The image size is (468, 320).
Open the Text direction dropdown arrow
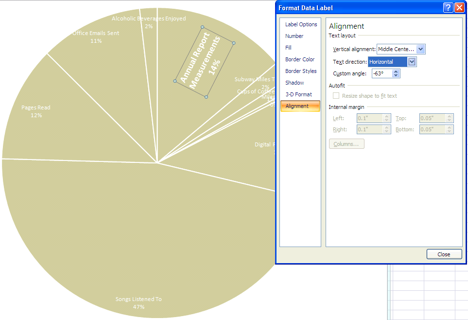coord(412,62)
